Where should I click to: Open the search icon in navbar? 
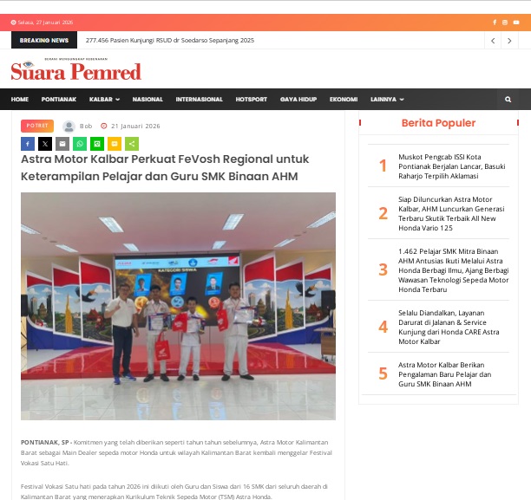pyautogui.click(x=508, y=100)
